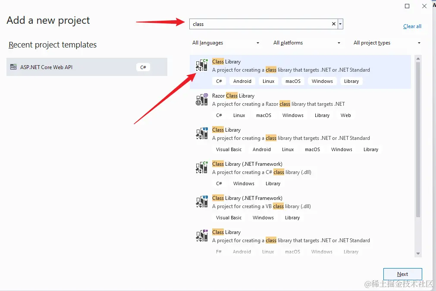Image resolution: width=436 pixels, height=291 pixels.
Task: Click the ASP.NET Core Web API template icon
Action: pyautogui.click(x=13, y=67)
